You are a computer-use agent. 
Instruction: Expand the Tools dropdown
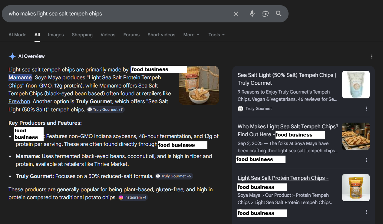[x=216, y=35]
